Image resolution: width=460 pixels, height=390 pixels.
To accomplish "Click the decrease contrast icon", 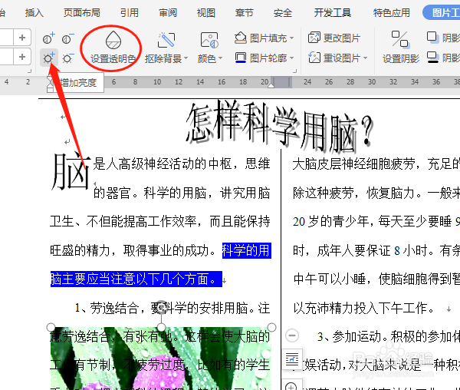I will (67, 38).
